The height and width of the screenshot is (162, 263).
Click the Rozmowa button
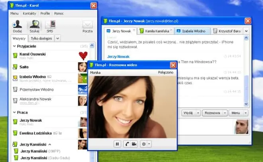(x=212, y=113)
